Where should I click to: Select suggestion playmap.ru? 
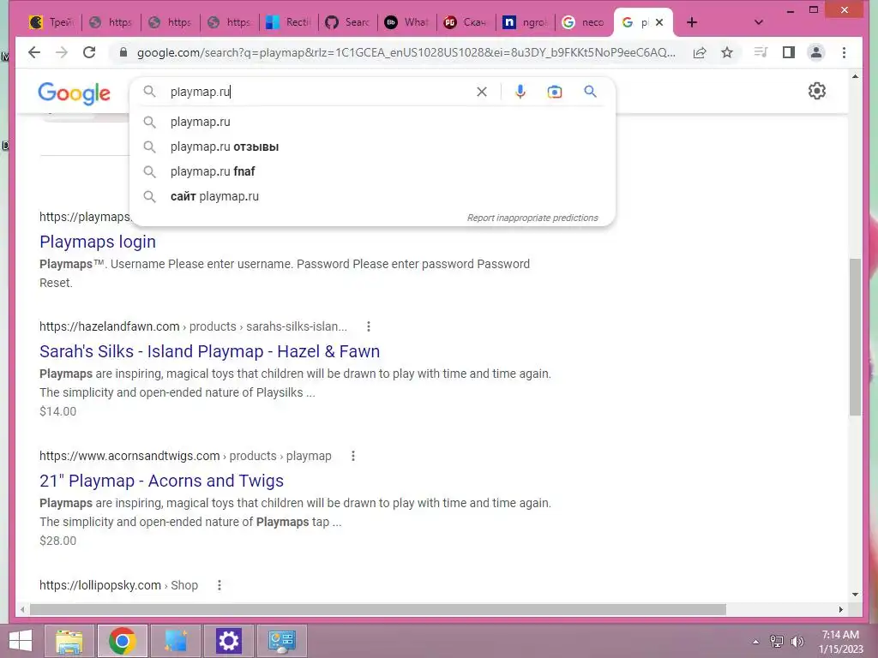(x=372, y=122)
